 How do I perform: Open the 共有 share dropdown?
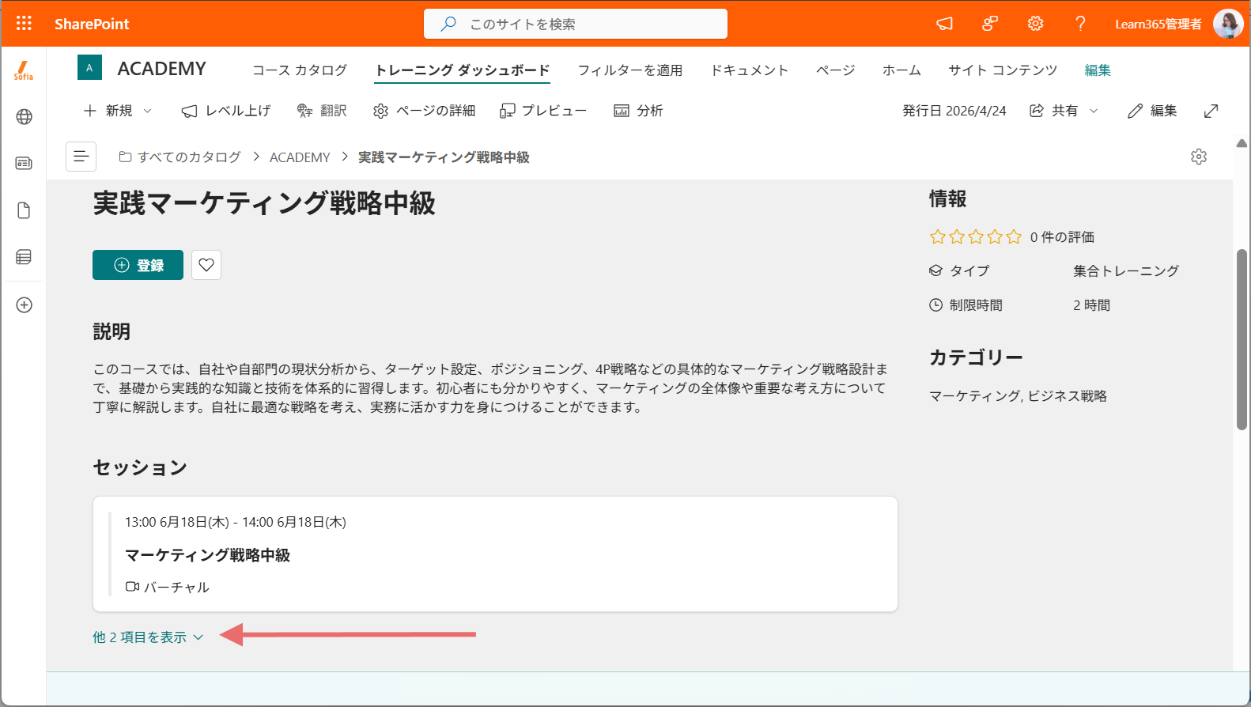[x=1064, y=111]
